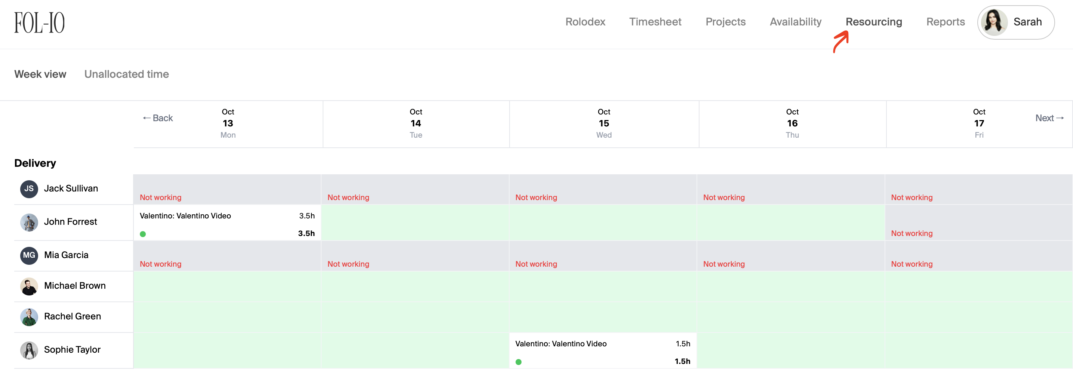
Task: Navigate to the Availability page
Action: tap(795, 22)
